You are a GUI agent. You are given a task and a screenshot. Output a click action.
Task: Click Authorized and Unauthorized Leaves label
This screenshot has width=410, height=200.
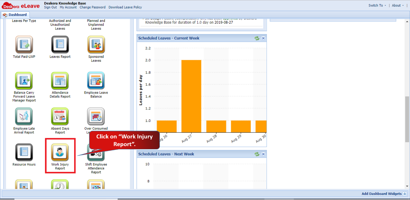[x=60, y=25]
